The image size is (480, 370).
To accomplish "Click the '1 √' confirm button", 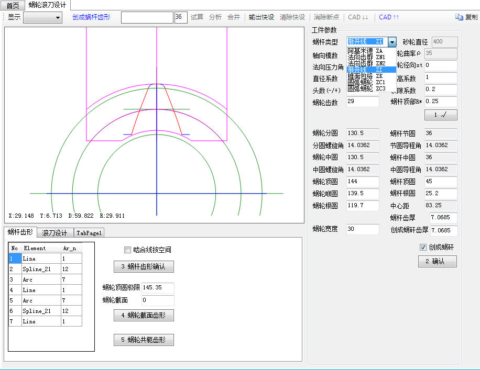I will click(440, 115).
